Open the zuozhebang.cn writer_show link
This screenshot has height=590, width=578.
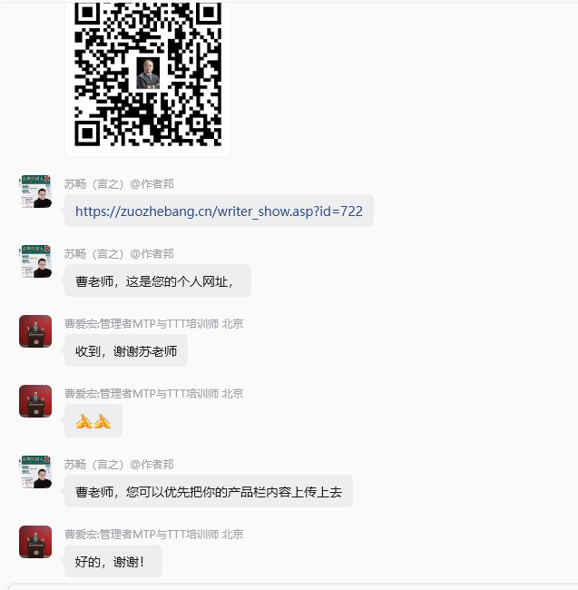(x=219, y=211)
